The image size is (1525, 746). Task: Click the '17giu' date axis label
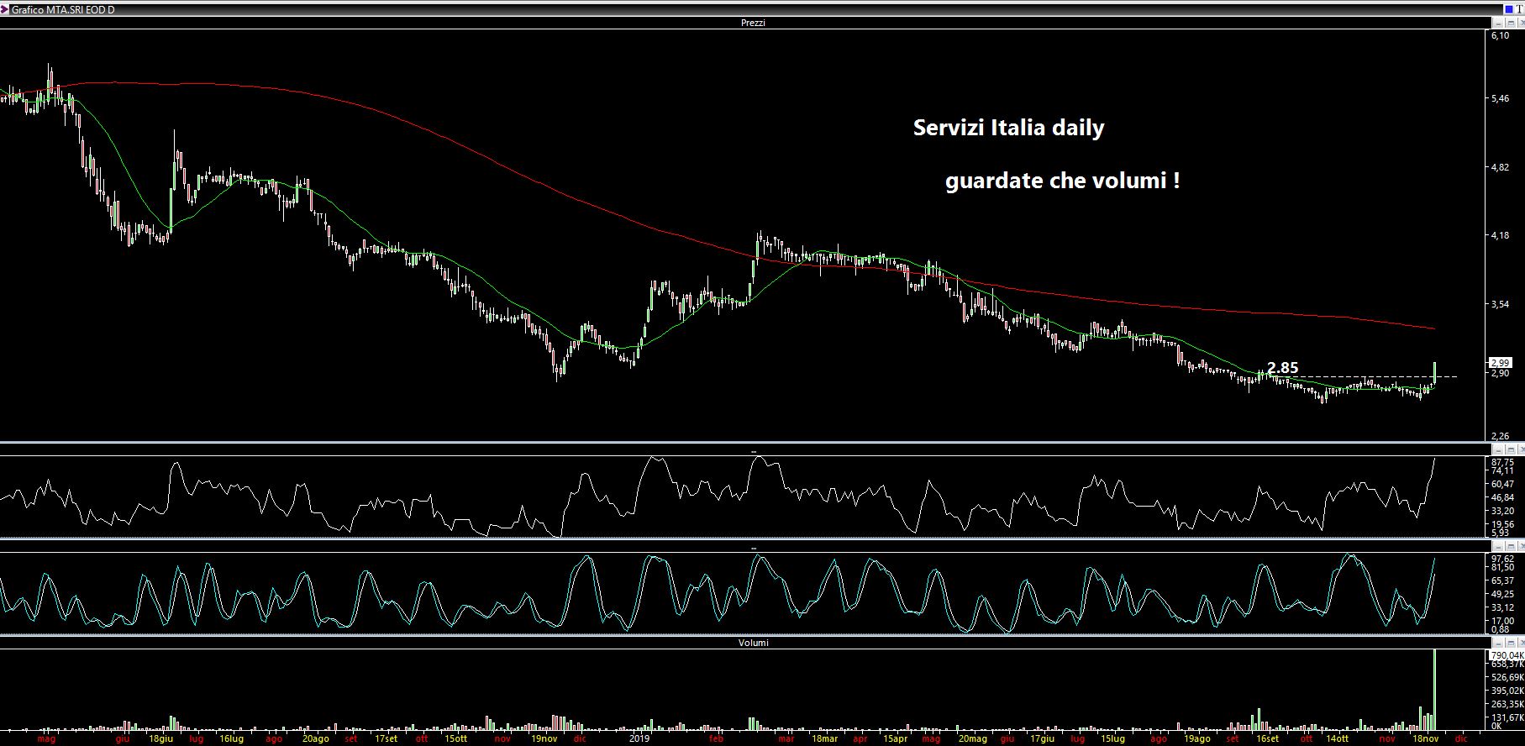[x=1041, y=739]
